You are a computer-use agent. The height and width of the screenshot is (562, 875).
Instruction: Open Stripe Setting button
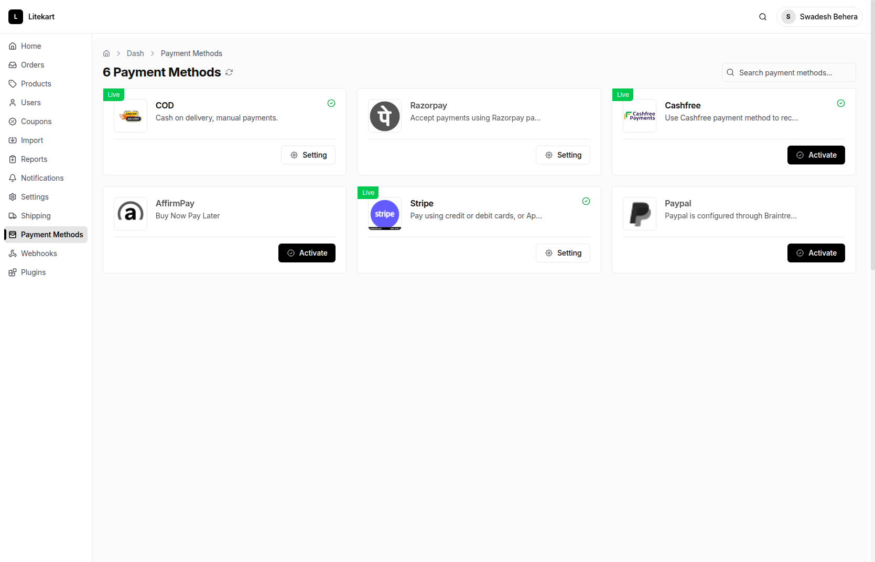point(563,253)
